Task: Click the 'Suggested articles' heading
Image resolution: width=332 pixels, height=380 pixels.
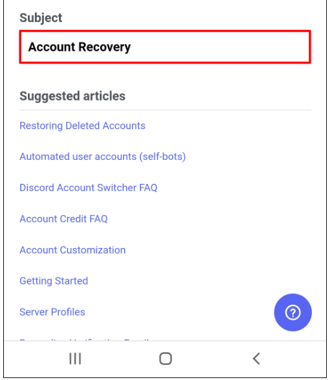Action: coord(72,96)
